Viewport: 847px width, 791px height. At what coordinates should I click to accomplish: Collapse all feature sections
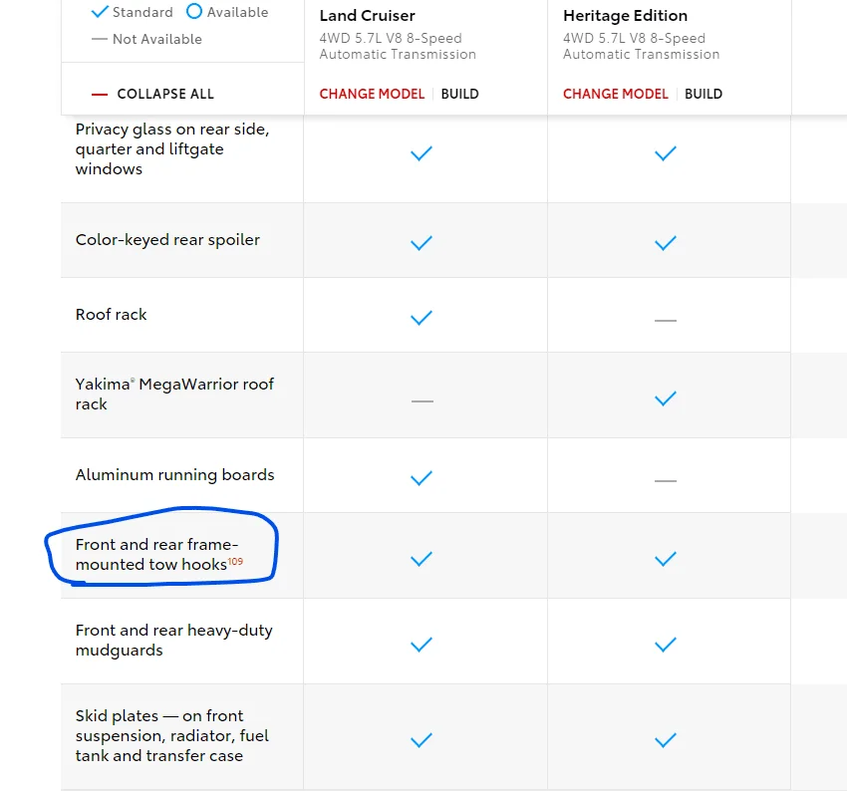(x=165, y=94)
